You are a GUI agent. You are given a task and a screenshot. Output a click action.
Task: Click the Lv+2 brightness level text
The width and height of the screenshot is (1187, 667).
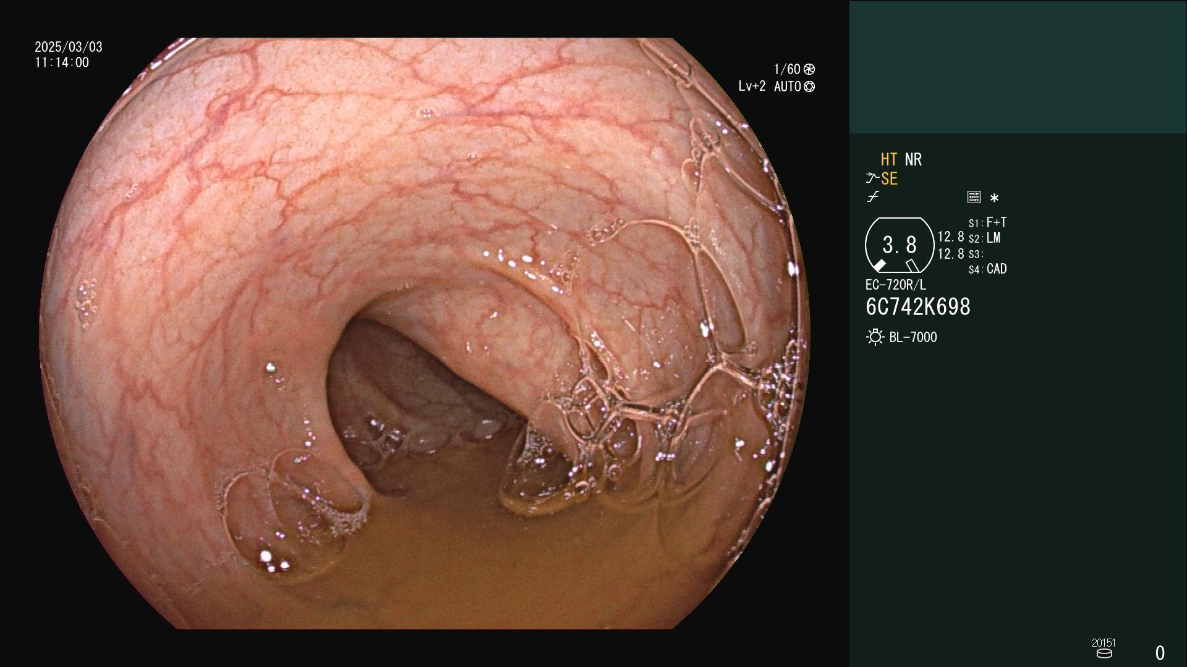point(752,86)
